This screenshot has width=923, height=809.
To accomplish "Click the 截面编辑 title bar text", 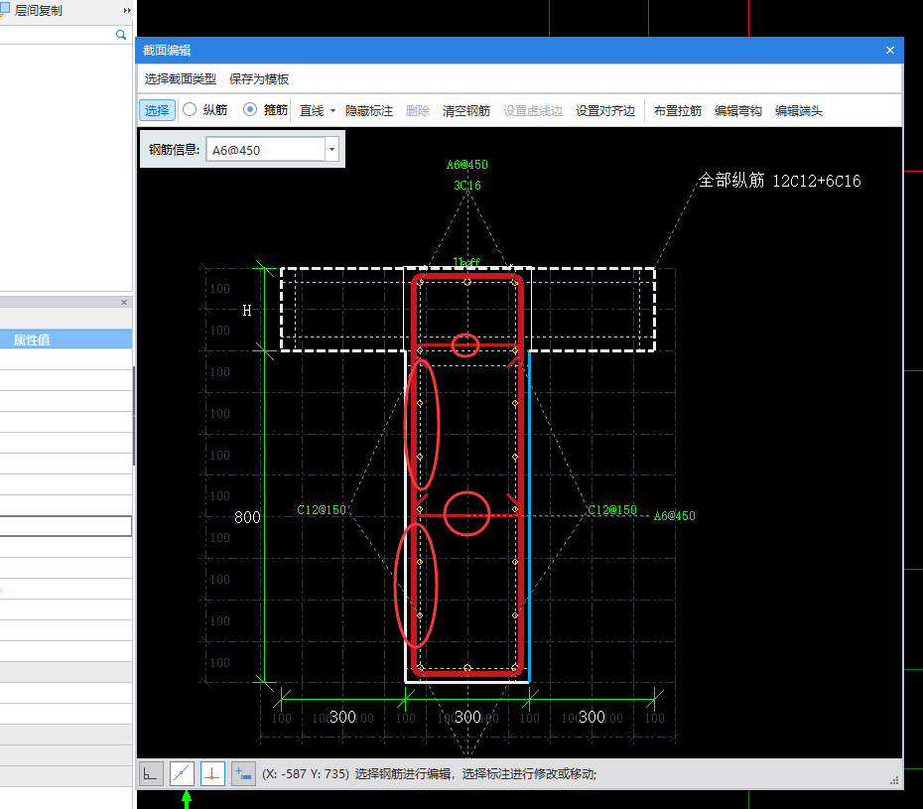I will point(167,51).
